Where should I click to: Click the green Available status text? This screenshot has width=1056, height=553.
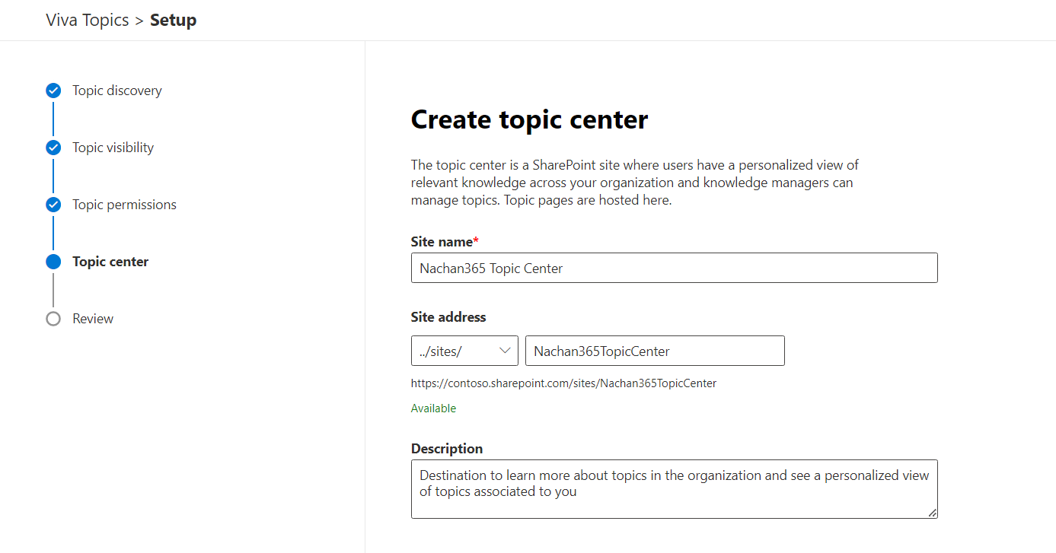tap(433, 408)
